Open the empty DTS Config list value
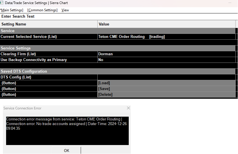Viewport: 238px width, 154px height. point(167,77)
